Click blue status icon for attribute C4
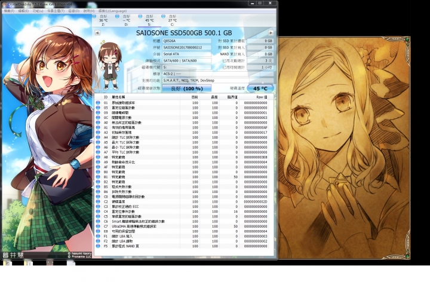Screen dimensions: 430x291 click(x=98, y=212)
